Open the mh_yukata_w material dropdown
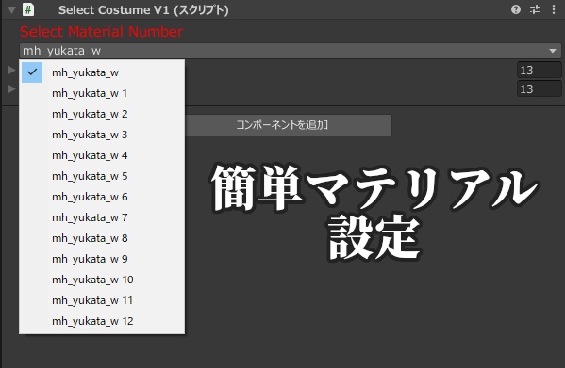Image resolution: width=565 pixels, height=368 pixels. (291, 51)
